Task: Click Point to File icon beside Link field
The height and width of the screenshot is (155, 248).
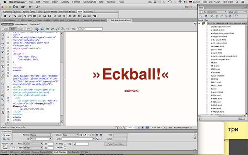Action: pos(97,139)
